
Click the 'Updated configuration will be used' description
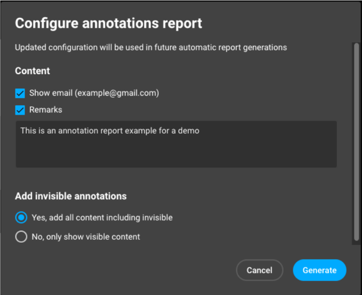(151, 48)
